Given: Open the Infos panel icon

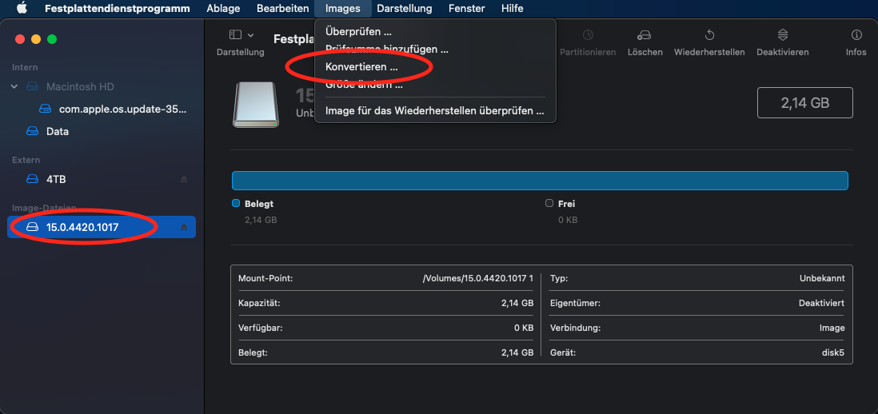Looking at the screenshot, I should click(856, 35).
